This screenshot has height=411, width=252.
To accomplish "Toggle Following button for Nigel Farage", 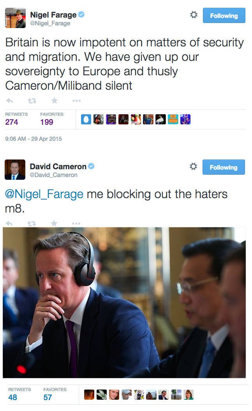I will pos(224,16).
